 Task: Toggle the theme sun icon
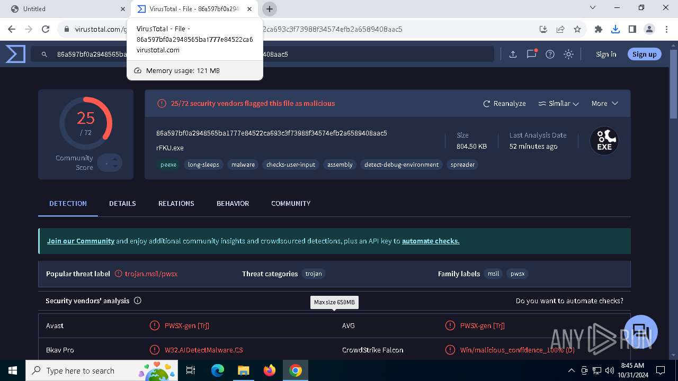pyautogui.click(x=568, y=54)
